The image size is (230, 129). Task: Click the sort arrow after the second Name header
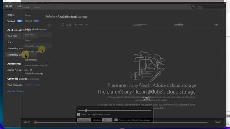[87, 25]
